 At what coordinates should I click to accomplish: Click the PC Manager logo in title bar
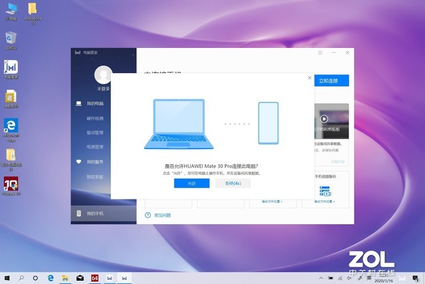[78, 53]
